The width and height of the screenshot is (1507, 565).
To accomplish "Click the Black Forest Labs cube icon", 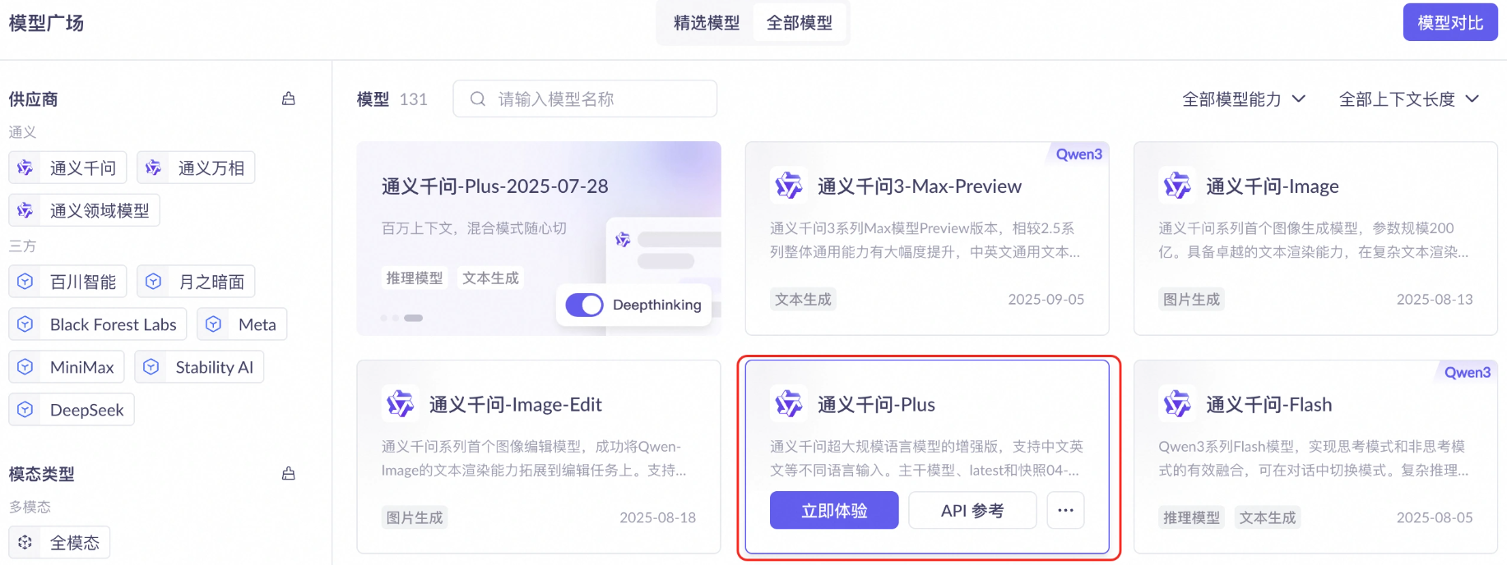I will coord(26,324).
